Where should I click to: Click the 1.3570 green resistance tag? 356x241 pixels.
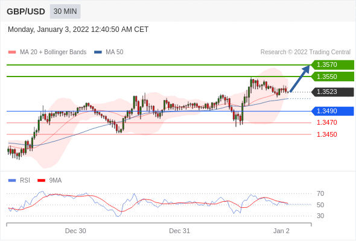[332, 65]
